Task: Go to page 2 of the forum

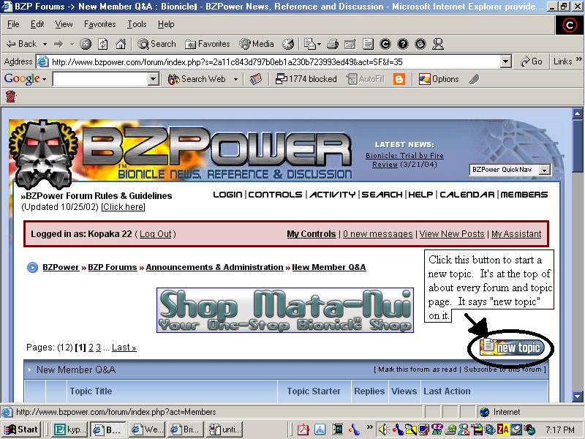Action: (x=91, y=348)
